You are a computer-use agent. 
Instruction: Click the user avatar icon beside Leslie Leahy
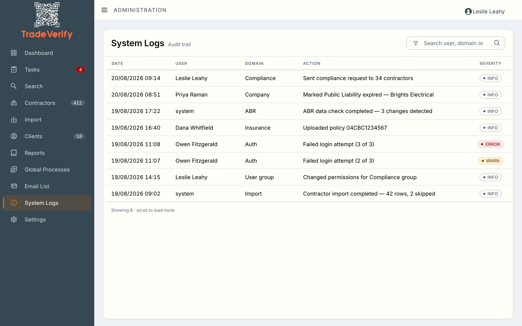click(468, 12)
